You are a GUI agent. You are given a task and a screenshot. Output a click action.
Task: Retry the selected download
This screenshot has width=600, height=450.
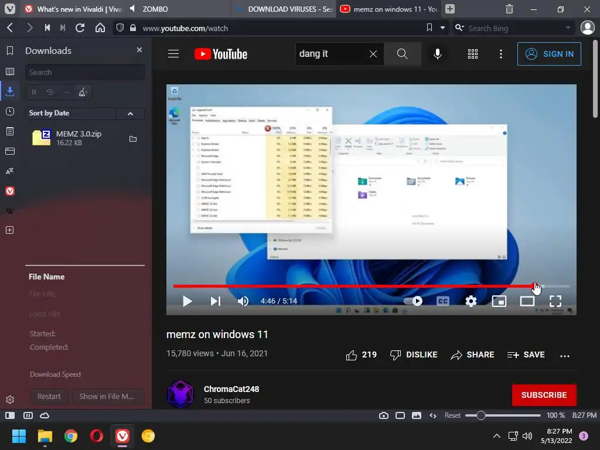(50, 92)
